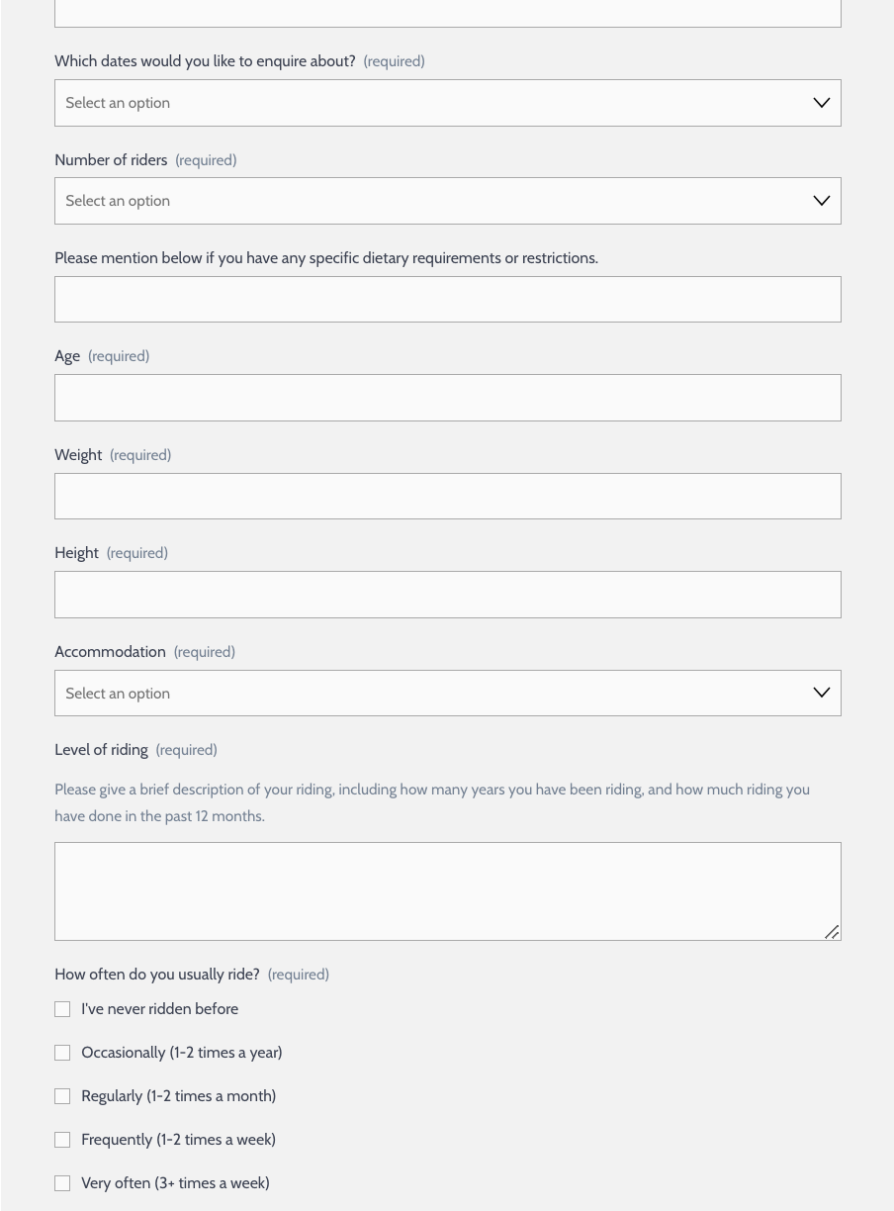
Task: Click the chevron arrow on Accommodation dropdown
Action: coord(821,693)
